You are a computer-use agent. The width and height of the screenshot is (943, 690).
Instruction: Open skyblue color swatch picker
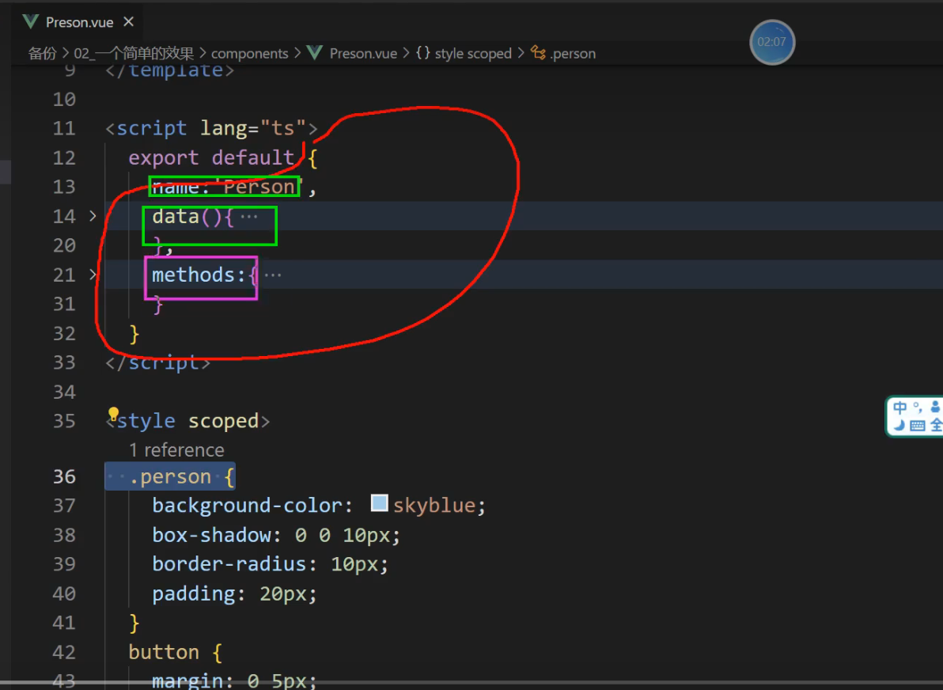click(380, 503)
